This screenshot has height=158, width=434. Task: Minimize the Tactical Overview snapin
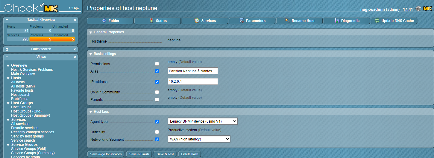(x=7, y=20)
